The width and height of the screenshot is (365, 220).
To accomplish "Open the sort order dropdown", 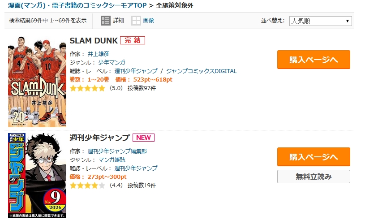I will click(x=320, y=21).
